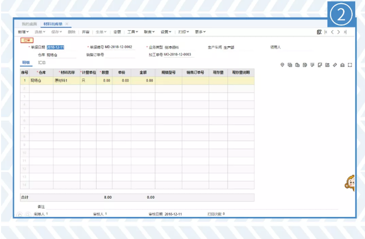Go to the first record using the |< arrow
This screenshot has width=365, height=239.
[x=326, y=32]
